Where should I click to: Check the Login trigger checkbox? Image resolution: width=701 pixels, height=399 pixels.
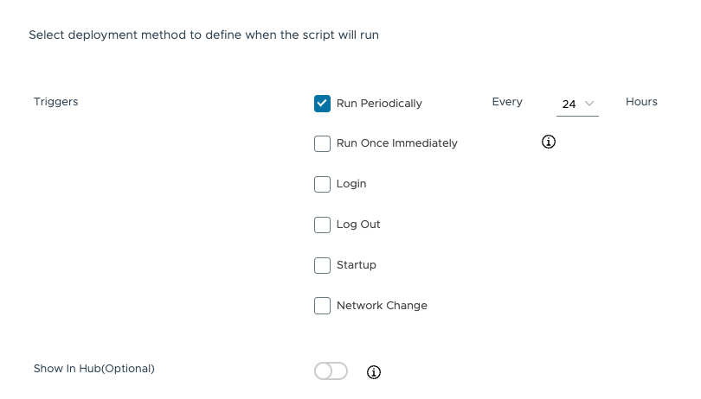[322, 184]
